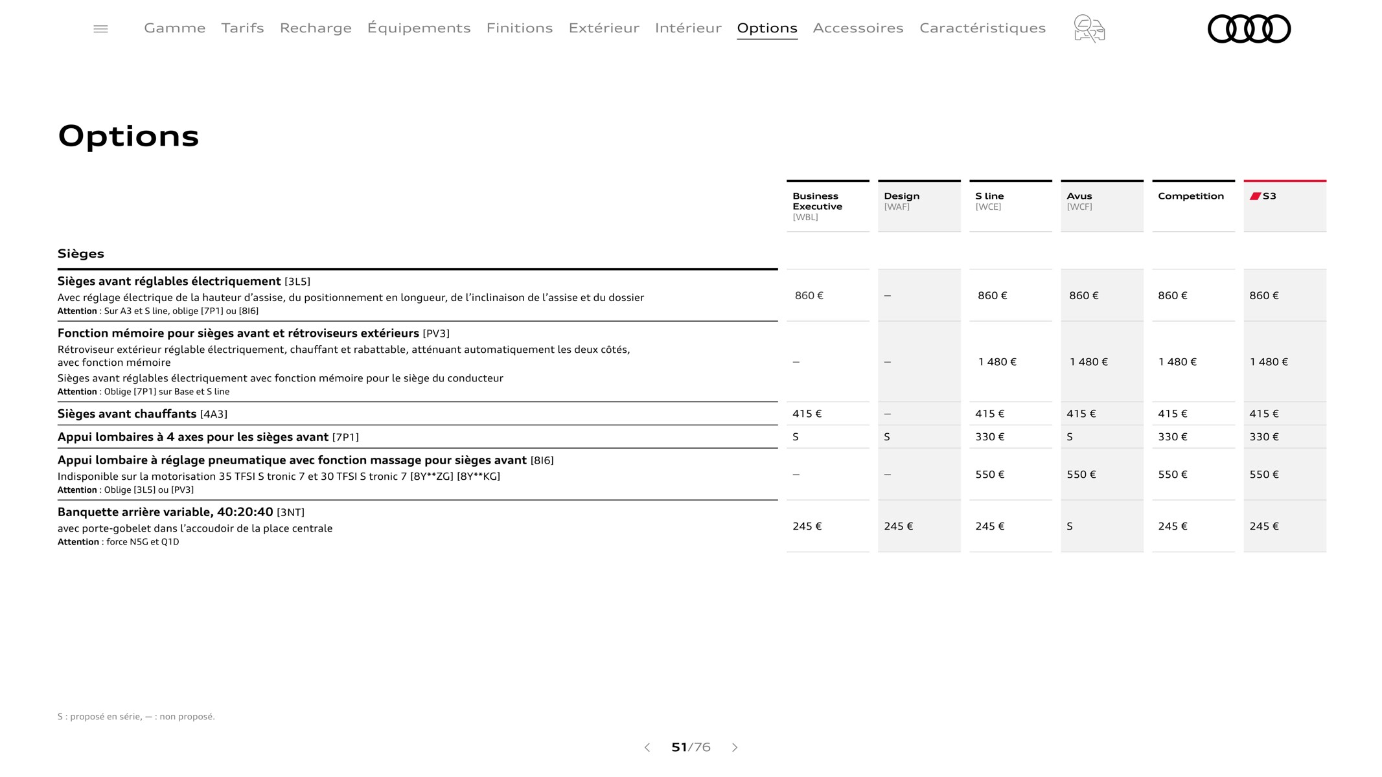1382x777 pixels.
Task: Click 1 480 € in Competition column
Action: pyautogui.click(x=1178, y=362)
